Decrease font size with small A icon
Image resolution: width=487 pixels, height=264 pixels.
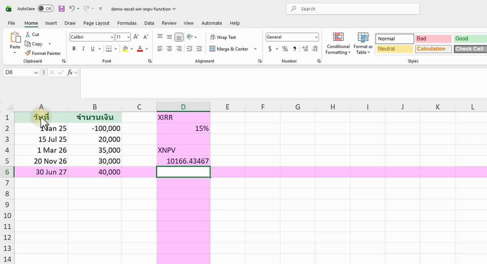(145, 37)
